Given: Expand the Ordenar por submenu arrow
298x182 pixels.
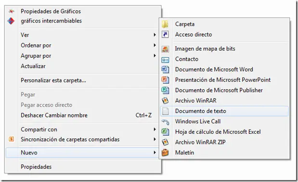Looking at the screenshot, I should pyautogui.click(x=155, y=45).
